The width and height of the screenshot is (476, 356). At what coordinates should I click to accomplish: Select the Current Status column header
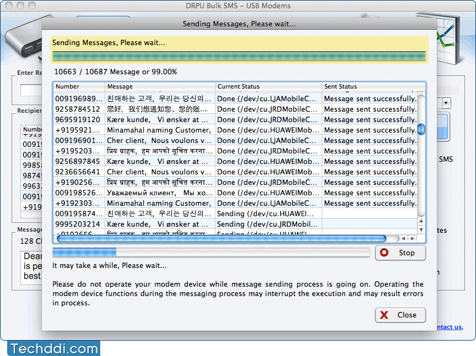269,86
